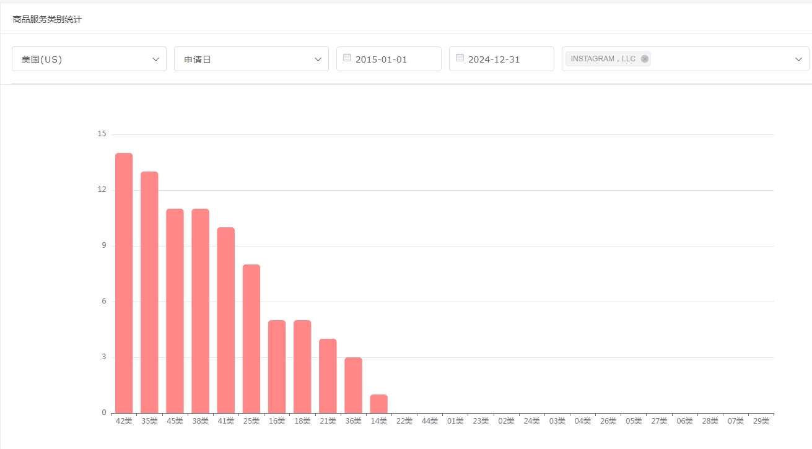The width and height of the screenshot is (812, 449).
Task: Click the 42类 bar in chart
Action: click(x=124, y=283)
